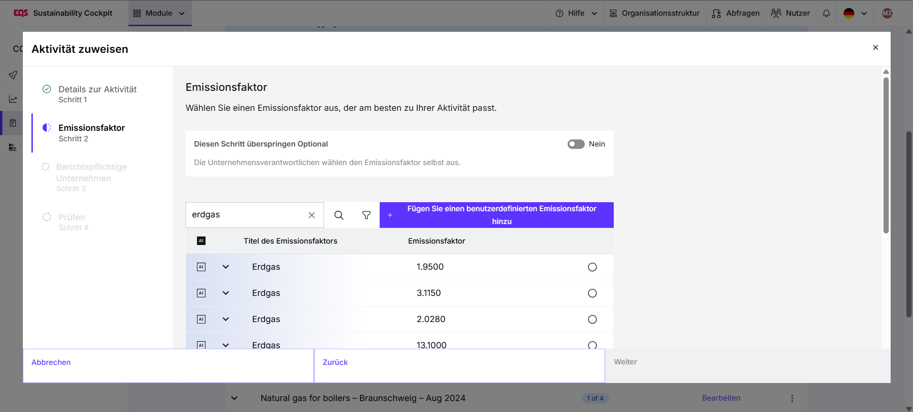The width and height of the screenshot is (913, 412).
Task: Toggle the skip this step switch
Action: [576, 144]
